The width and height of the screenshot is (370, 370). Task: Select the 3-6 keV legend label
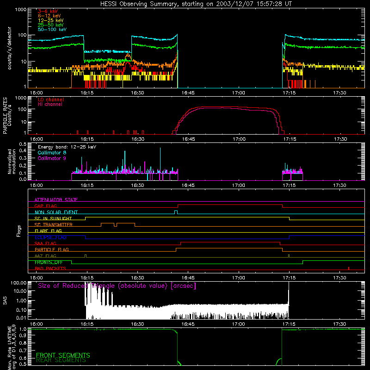click(48, 11)
